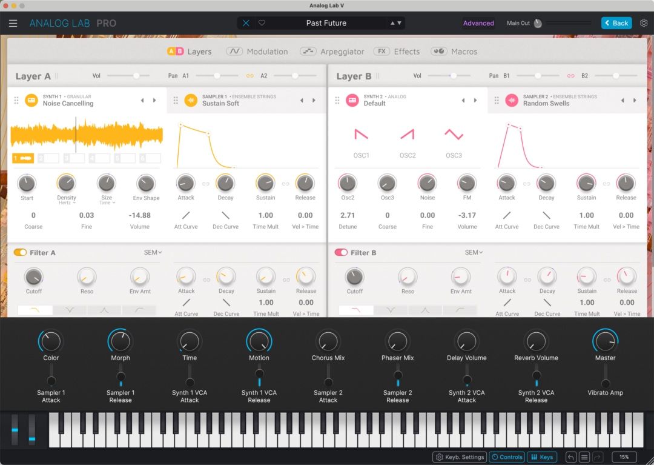The image size is (654, 465).
Task: Click the Sampler 2 Ensemble Strings icon
Action: pos(512,100)
